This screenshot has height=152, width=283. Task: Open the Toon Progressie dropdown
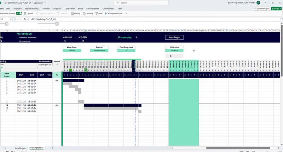(x=126, y=51)
